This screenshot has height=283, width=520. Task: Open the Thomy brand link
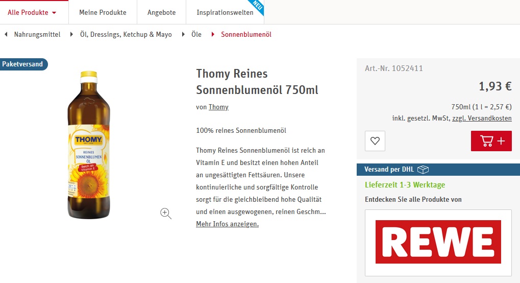[x=218, y=107]
